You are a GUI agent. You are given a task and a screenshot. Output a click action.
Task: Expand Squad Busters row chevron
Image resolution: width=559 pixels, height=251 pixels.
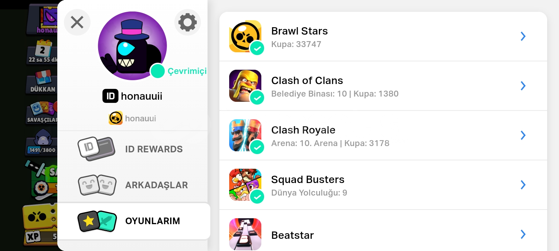(523, 185)
